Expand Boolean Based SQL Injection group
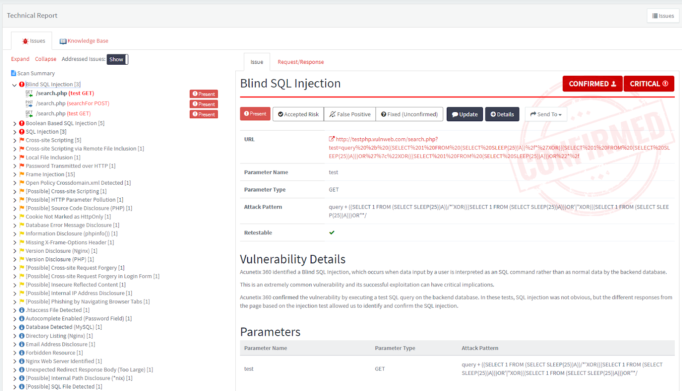682x391 pixels. [14, 123]
